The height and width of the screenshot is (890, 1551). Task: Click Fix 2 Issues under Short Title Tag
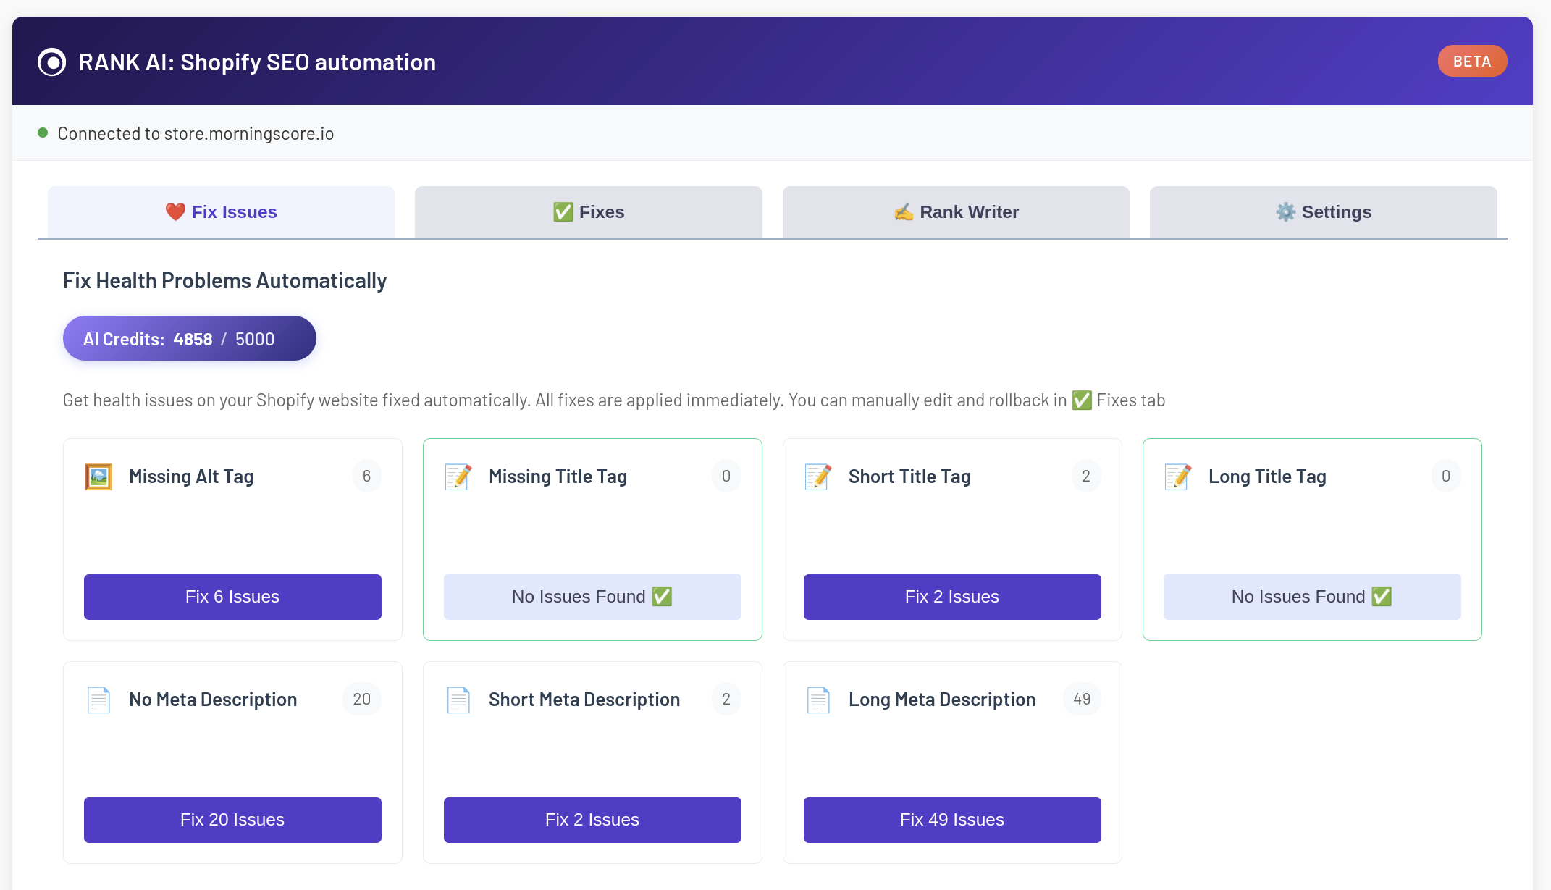click(x=952, y=597)
